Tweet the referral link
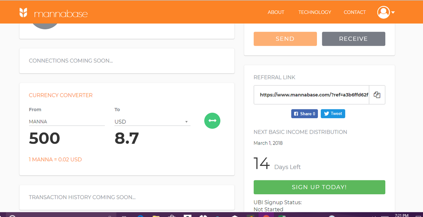The width and height of the screenshot is (423, 217). pos(333,114)
